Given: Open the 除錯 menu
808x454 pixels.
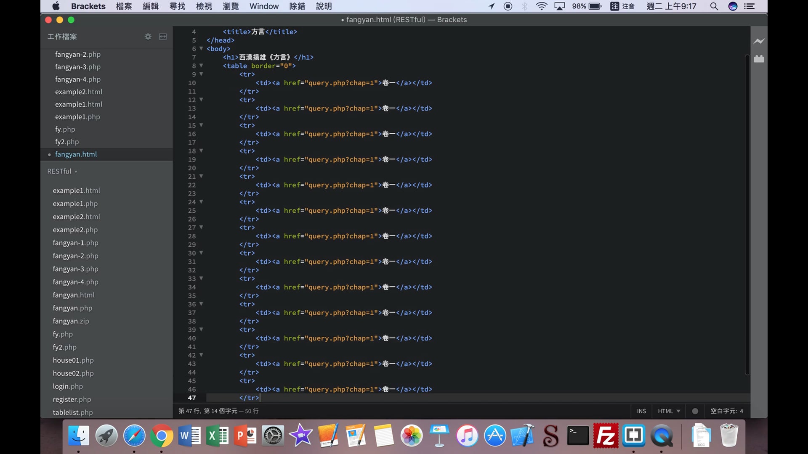Looking at the screenshot, I should point(297,6).
